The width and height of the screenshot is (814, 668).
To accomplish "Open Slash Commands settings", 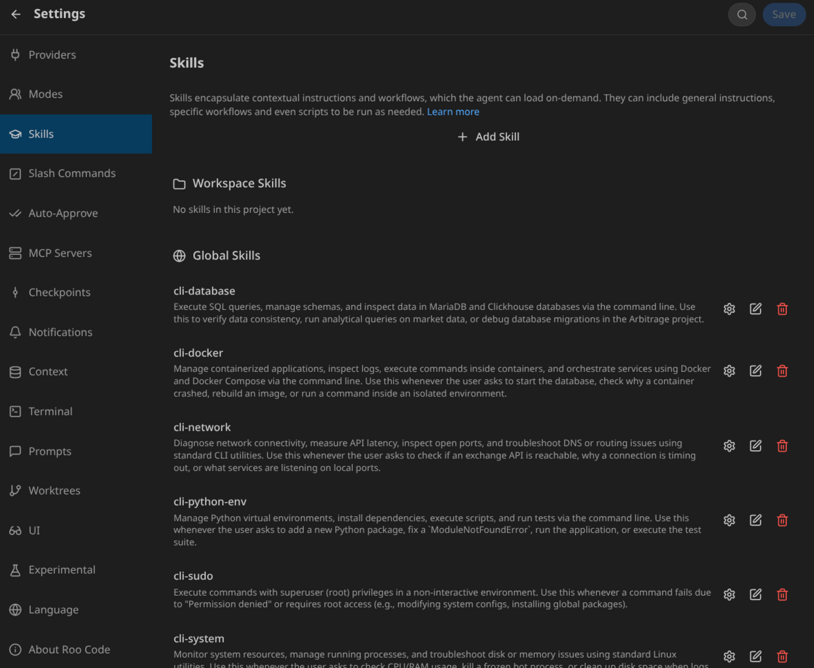I will (72, 173).
